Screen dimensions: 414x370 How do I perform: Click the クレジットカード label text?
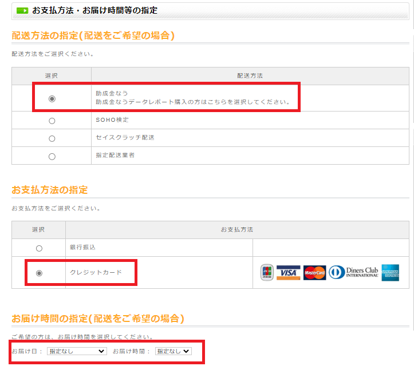pyautogui.click(x=96, y=273)
